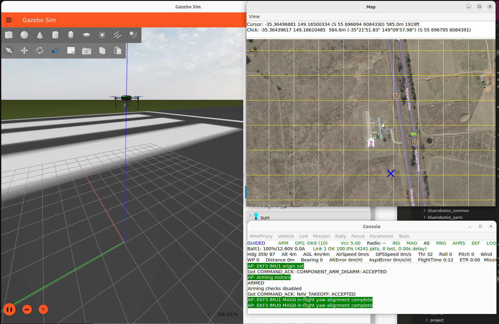Screen dimensions: 499x324
Task: Open the Vehicle menu in Console
Action: pos(286,236)
